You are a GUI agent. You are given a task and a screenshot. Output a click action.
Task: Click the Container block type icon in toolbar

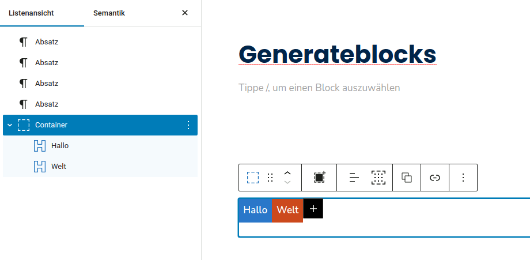pos(253,178)
